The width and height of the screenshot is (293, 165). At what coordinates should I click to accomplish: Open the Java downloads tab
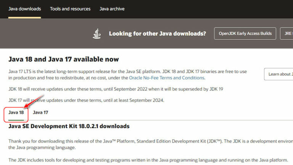[24, 9]
